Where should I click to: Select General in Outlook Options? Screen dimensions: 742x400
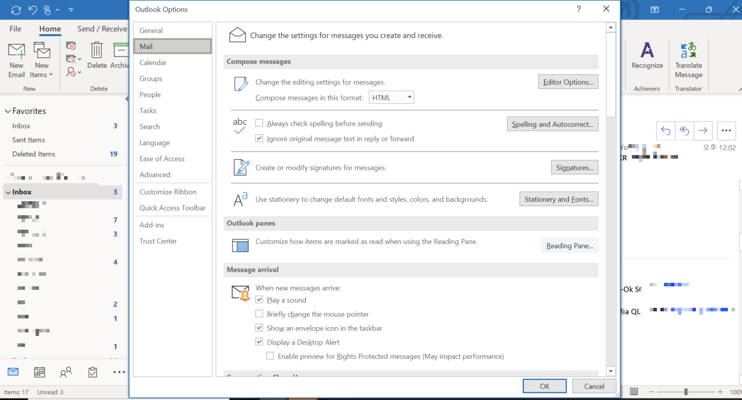(x=173, y=30)
